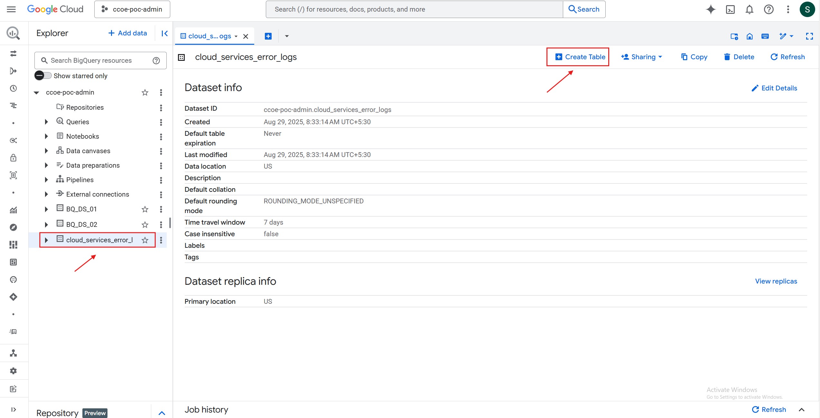Expand the BQ_DS_02 dataset node
The height and width of the screenshot is (418, 820).
click(x=46, y=224)
